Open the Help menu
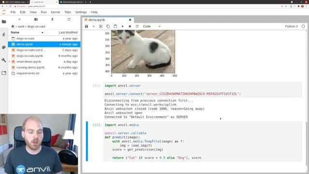This screenshot has height=174, width=309. pyautogui.click(x=94, y=12)
